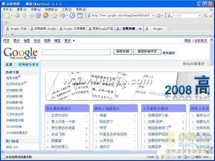Click the printer-like icon in the status bar
The height and width of the screenshot is (161, 215).
point(168,157)
